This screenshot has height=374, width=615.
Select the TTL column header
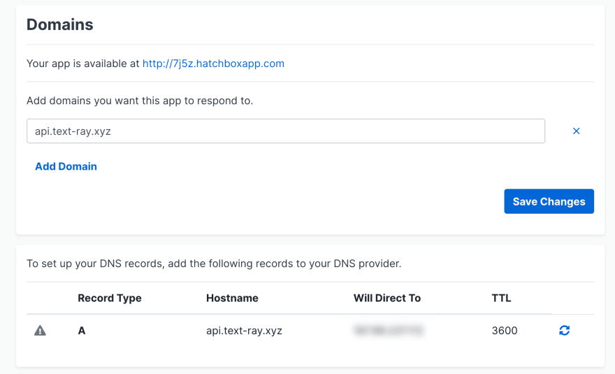(501, 299)
